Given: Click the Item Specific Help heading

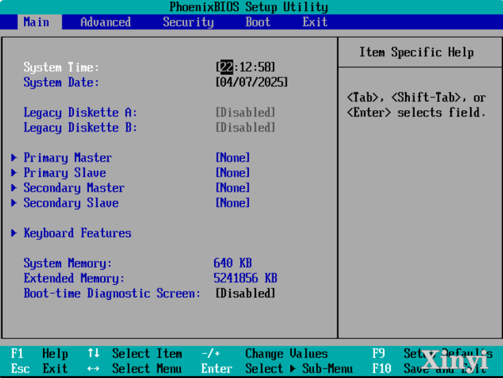Looking at the screenshot, I should [x=416, y=52].
